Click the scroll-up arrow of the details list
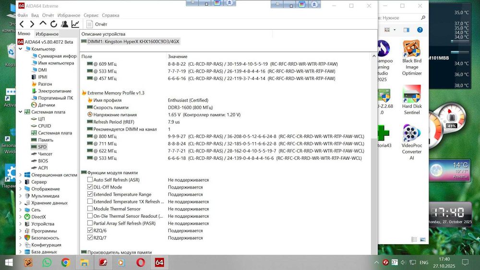 (374, 56)
